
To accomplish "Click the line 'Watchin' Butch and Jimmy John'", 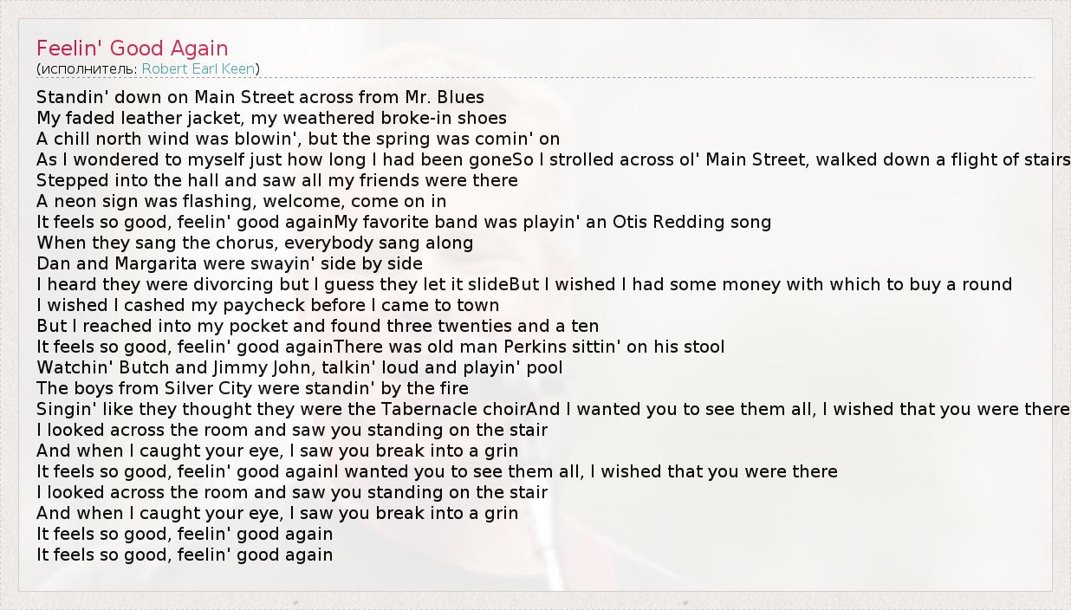I will coord(300,367).
